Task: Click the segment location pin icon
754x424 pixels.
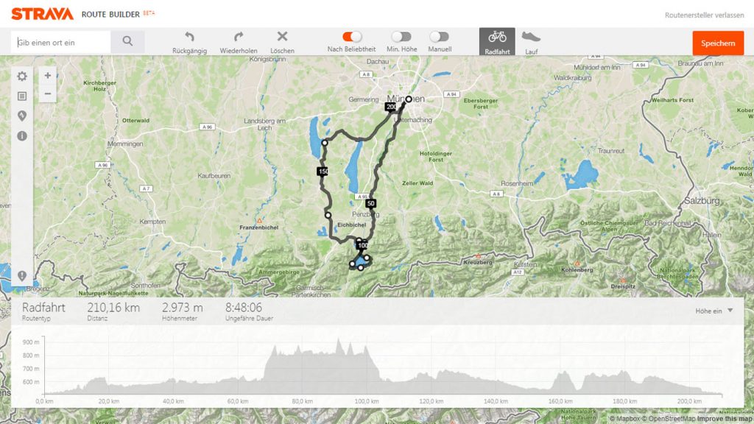Action: [22, 116]
